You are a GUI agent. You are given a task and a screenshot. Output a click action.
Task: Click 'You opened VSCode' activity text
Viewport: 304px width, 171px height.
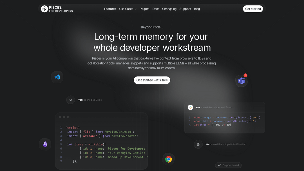(x=90, y=100)
